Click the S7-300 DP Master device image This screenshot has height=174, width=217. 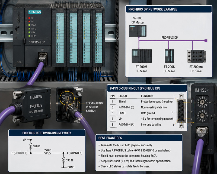point(138,31)
